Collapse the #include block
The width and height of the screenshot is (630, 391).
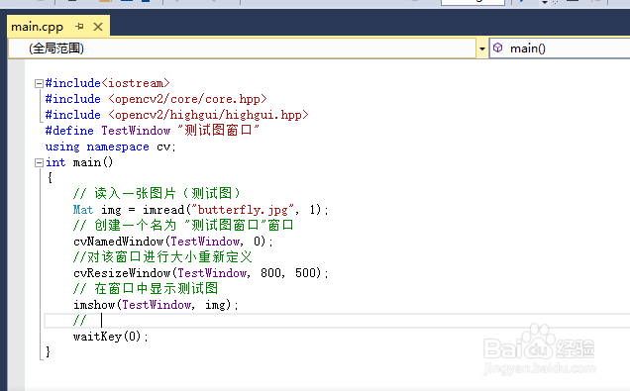[39, 83]
